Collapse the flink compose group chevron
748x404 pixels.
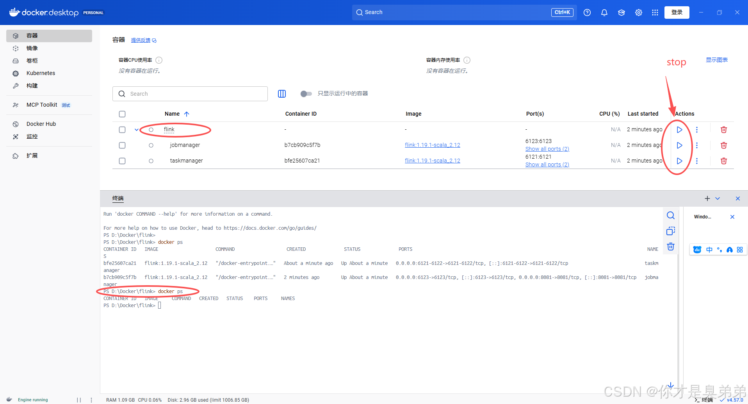pos(136,130)
